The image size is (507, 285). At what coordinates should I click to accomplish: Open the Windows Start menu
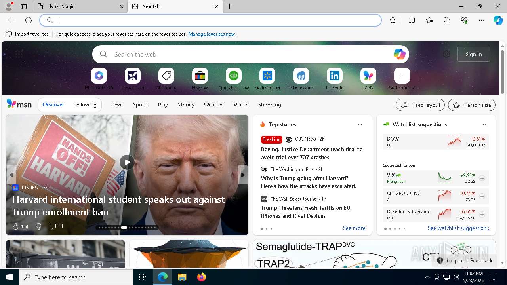tap(10, 277)
